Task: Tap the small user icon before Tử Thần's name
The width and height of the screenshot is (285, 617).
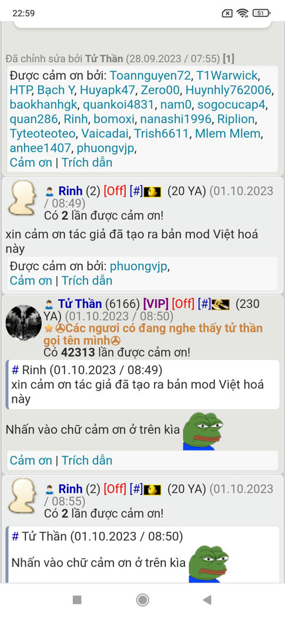Action: [49, 304]
